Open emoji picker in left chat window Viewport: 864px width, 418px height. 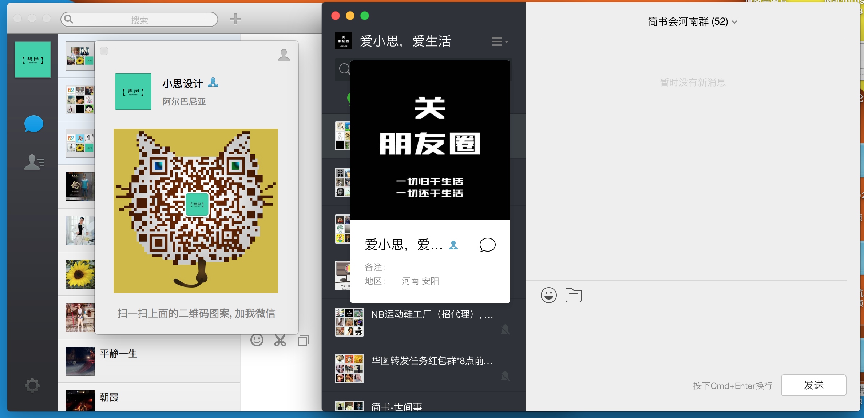(x=257, y=340)
